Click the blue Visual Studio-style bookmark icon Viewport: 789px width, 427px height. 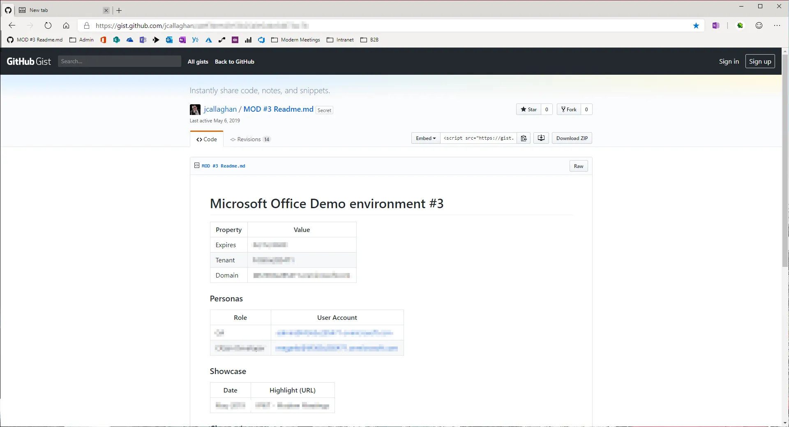261,40
